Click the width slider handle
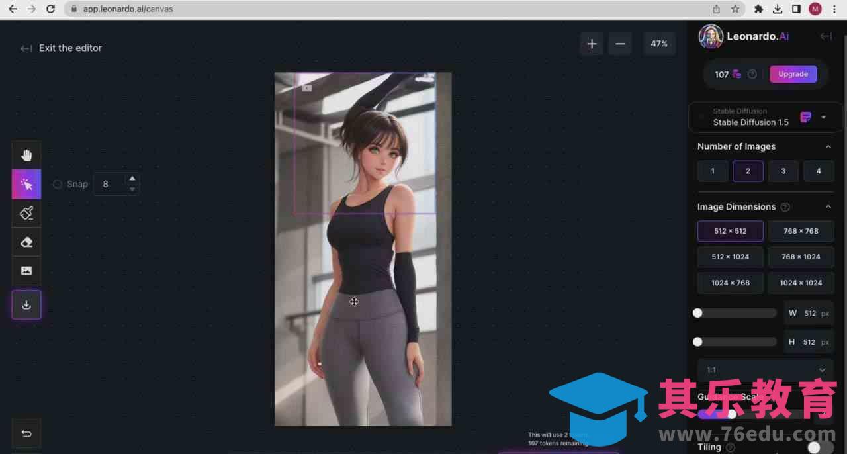The height and width of the screenshot is (454, 847). click(x=697, y=313)
